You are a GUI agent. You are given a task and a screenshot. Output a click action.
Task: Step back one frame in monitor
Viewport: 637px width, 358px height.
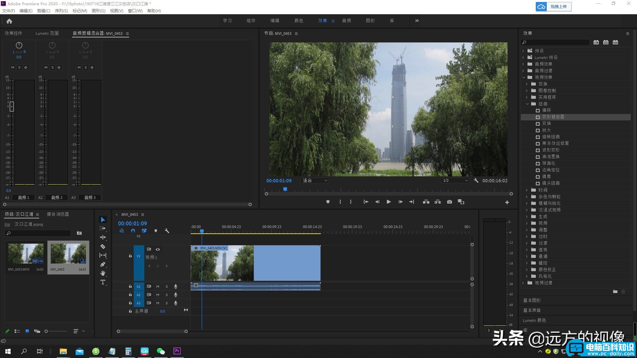377,202
